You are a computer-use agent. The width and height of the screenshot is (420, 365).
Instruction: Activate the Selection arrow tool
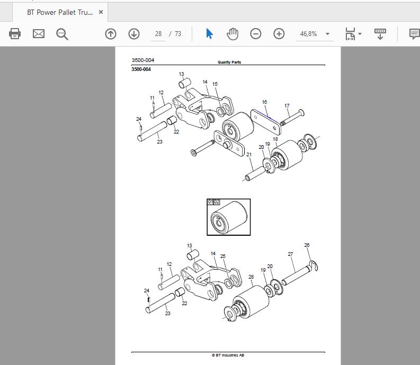[209, 34]
